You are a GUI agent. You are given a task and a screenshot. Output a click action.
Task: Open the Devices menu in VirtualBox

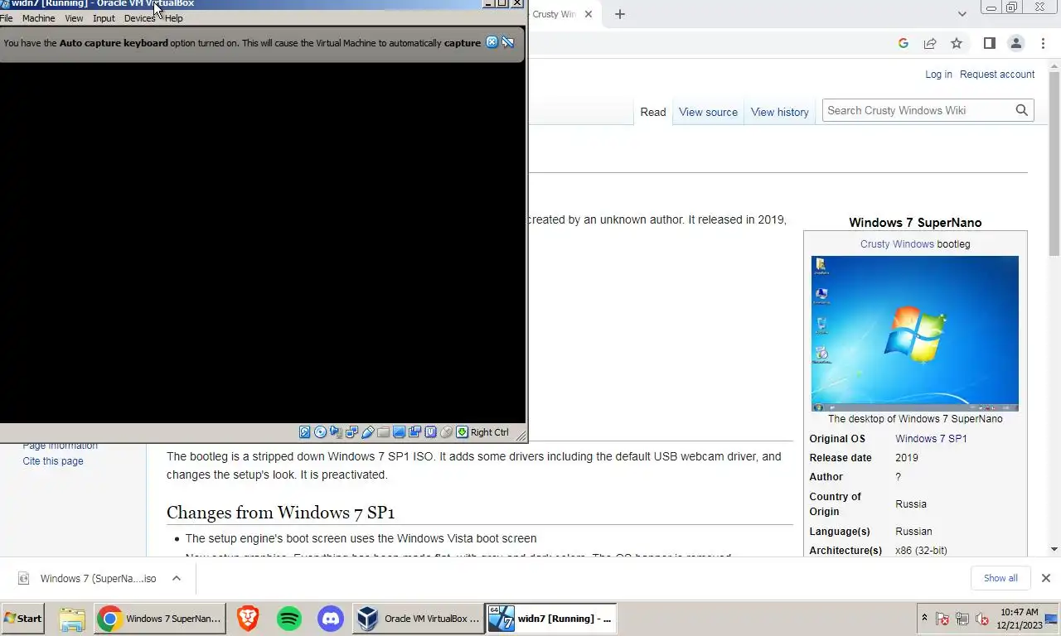(139, 18)
